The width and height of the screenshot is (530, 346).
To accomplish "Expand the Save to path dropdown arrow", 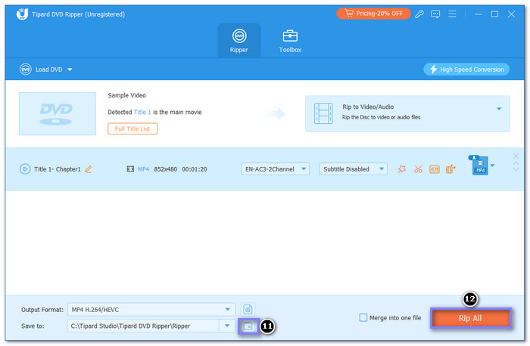I will 227,326.
